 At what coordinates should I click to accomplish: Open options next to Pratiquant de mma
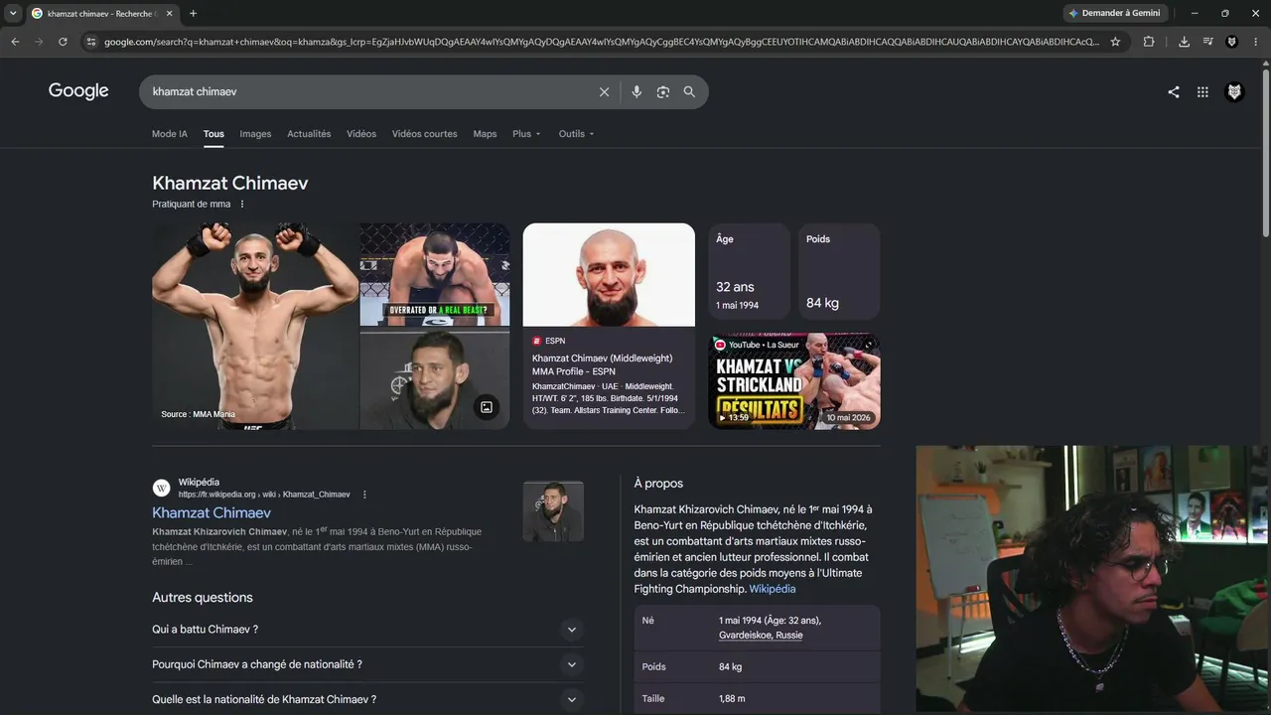(x=242, y=204)
